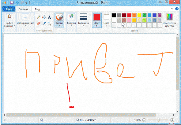Viewport: 181px width, 125px height.
Task: Activate the Цвет 2 color slot
Action: [106, 20]
